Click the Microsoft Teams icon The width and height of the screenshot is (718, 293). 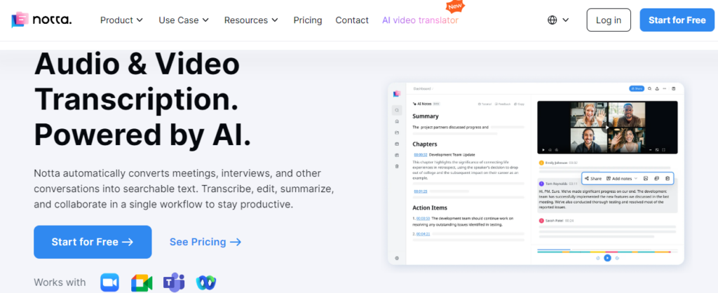(173, 282)
